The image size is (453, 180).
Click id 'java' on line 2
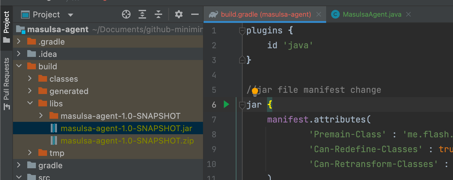coord(290,45)
